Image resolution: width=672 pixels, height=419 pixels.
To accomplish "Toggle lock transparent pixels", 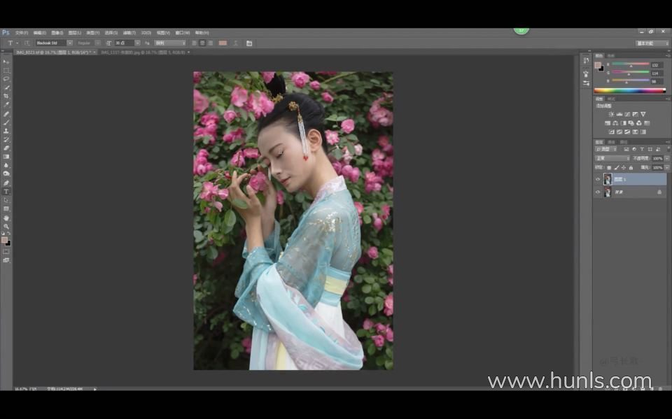I will click(x=610, y=168).
